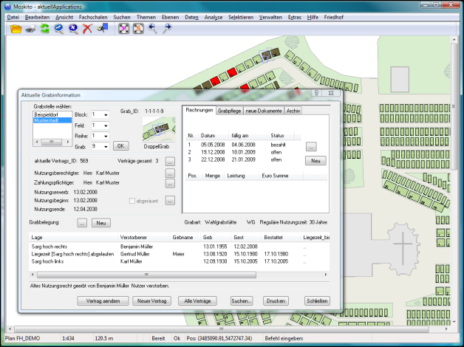This screenshot has width=464, height=347.
Task: Click the Alle Verträge button
Action: click(x=197, y=301)
